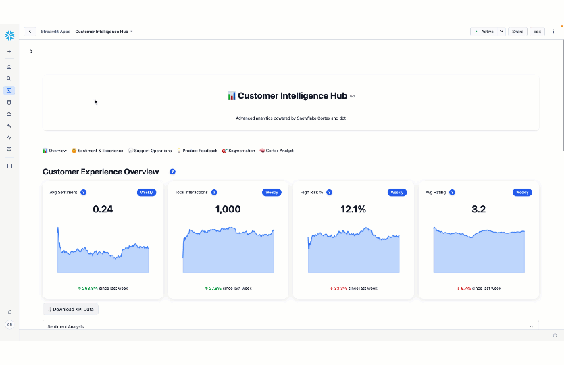Open the Data database icon in sidebar
Viewport: 564px width, 365px height.
point(9,102)
